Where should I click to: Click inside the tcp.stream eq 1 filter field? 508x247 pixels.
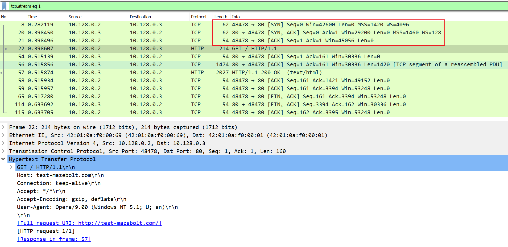106,6
